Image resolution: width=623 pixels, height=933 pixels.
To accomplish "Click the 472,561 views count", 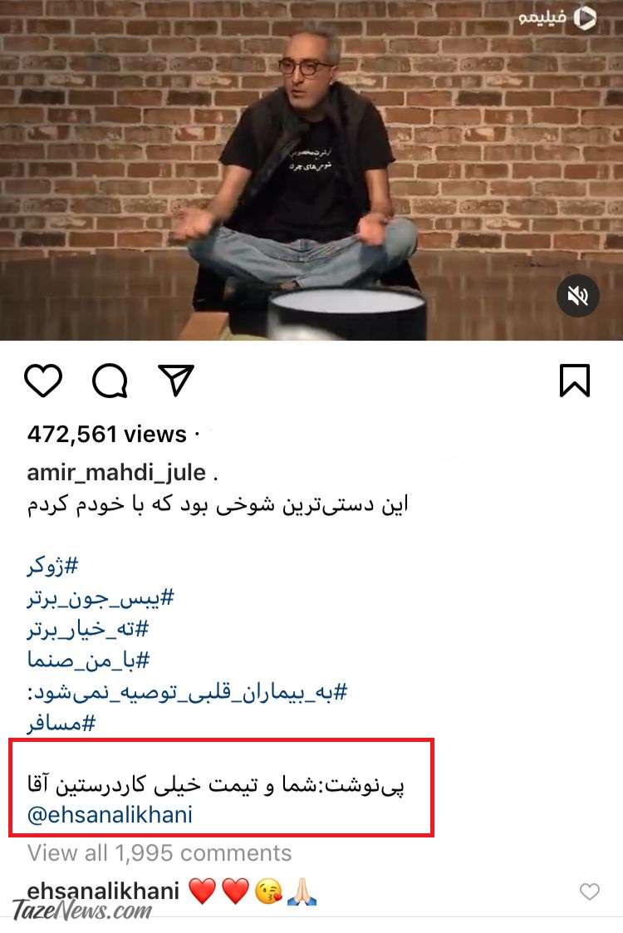I will [x=107, y=435].
